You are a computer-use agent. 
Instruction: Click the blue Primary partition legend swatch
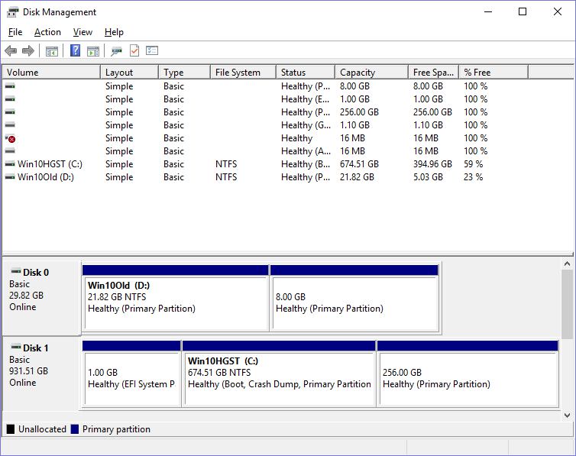(75, 429)
